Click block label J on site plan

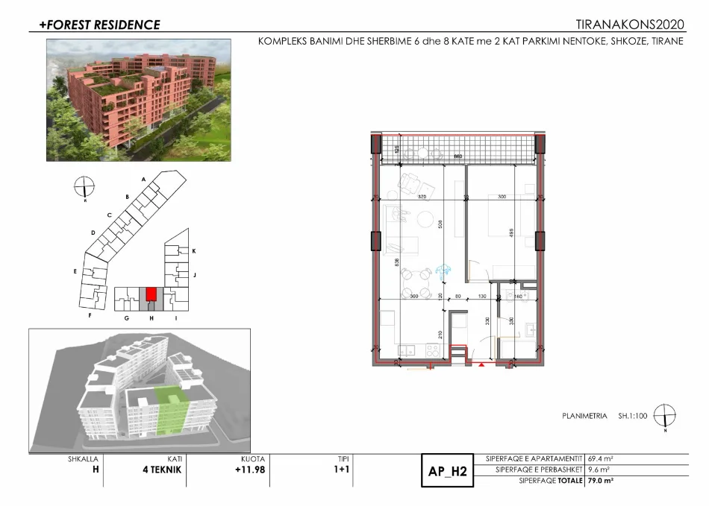195,275
